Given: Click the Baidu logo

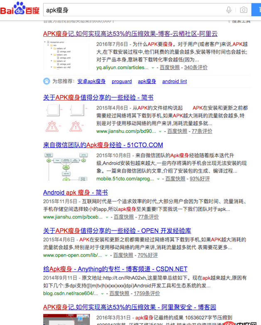Looking at the screenshot, I should (x=20, y=8).
